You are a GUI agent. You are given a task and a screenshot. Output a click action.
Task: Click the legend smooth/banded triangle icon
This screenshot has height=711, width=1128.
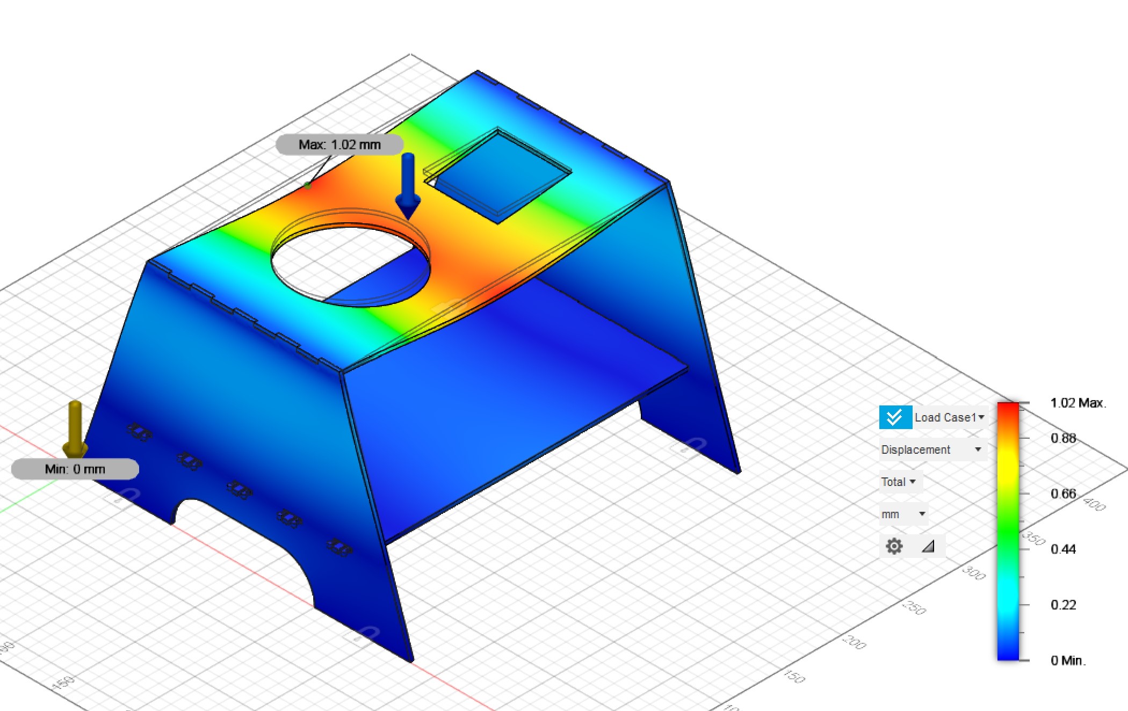tap(928, 546)
